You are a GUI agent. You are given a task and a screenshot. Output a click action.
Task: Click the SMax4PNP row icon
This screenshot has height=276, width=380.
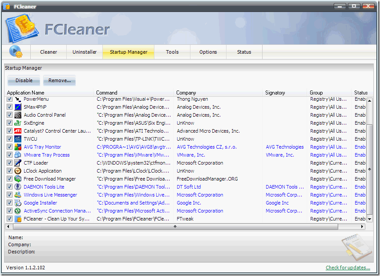tap(18, 107)
